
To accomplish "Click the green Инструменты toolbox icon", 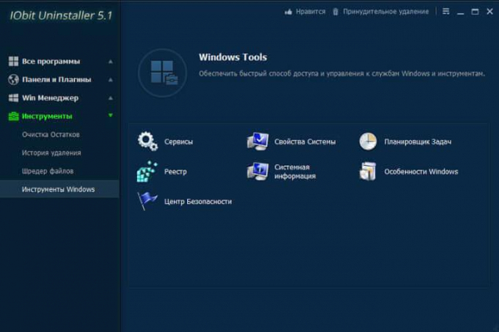I will (13, 116).
